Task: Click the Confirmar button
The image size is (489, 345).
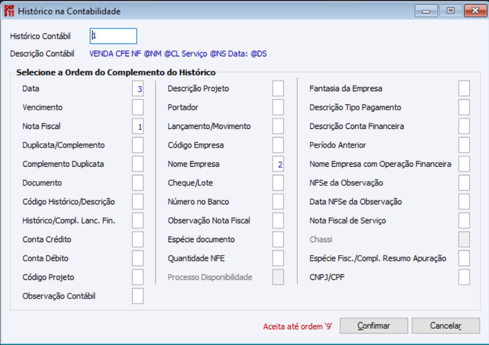Action: [374, 326]
